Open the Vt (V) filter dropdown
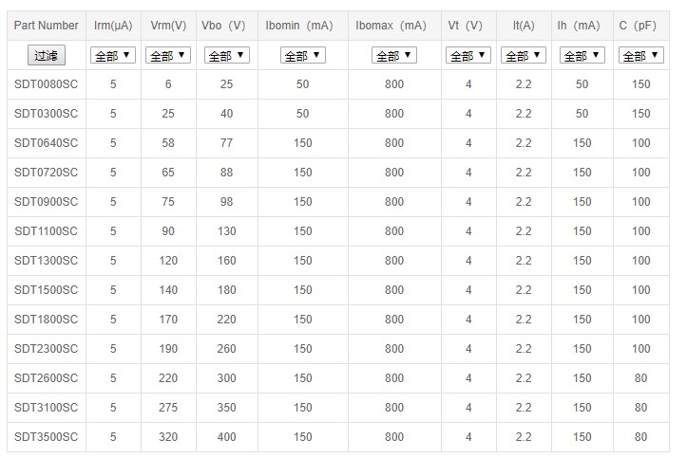 pyautogui.click(x=468, y=56)
